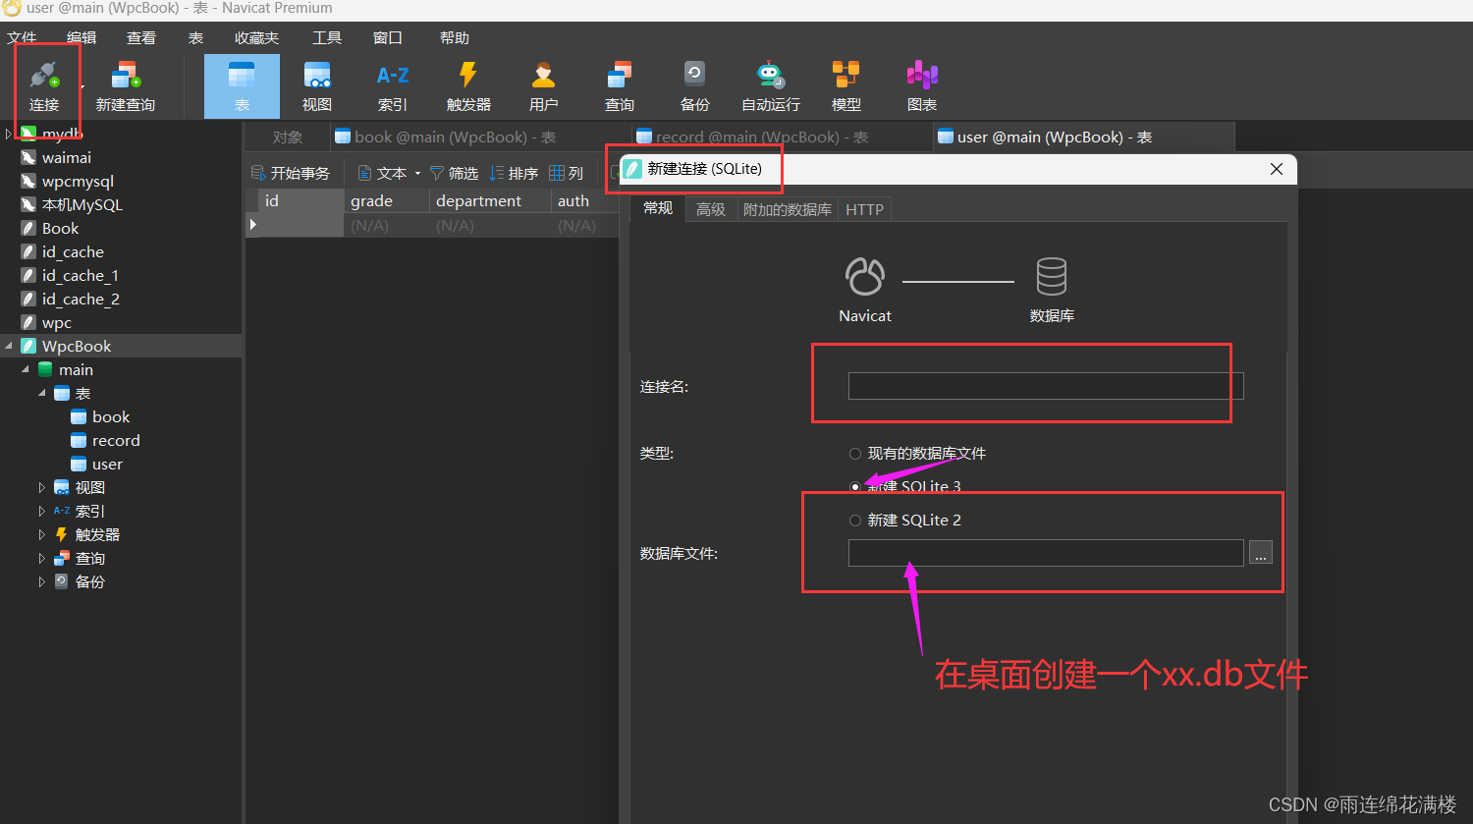Expand the 视图 (Views) tree node
Screen dimensions: 1473x824
[x=41, y=487]
